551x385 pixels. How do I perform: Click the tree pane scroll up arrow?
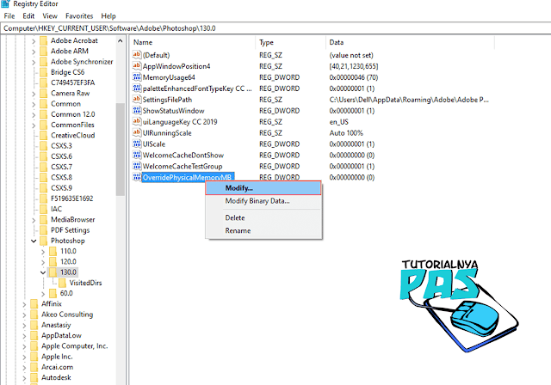click(121, 41)
